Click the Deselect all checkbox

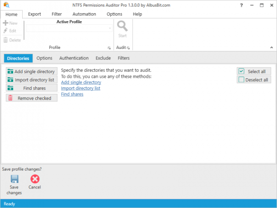[x=241, y=79]
